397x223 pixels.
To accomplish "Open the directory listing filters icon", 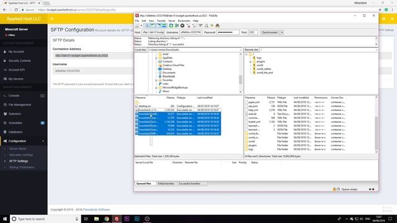I will (x=200, y=26).
